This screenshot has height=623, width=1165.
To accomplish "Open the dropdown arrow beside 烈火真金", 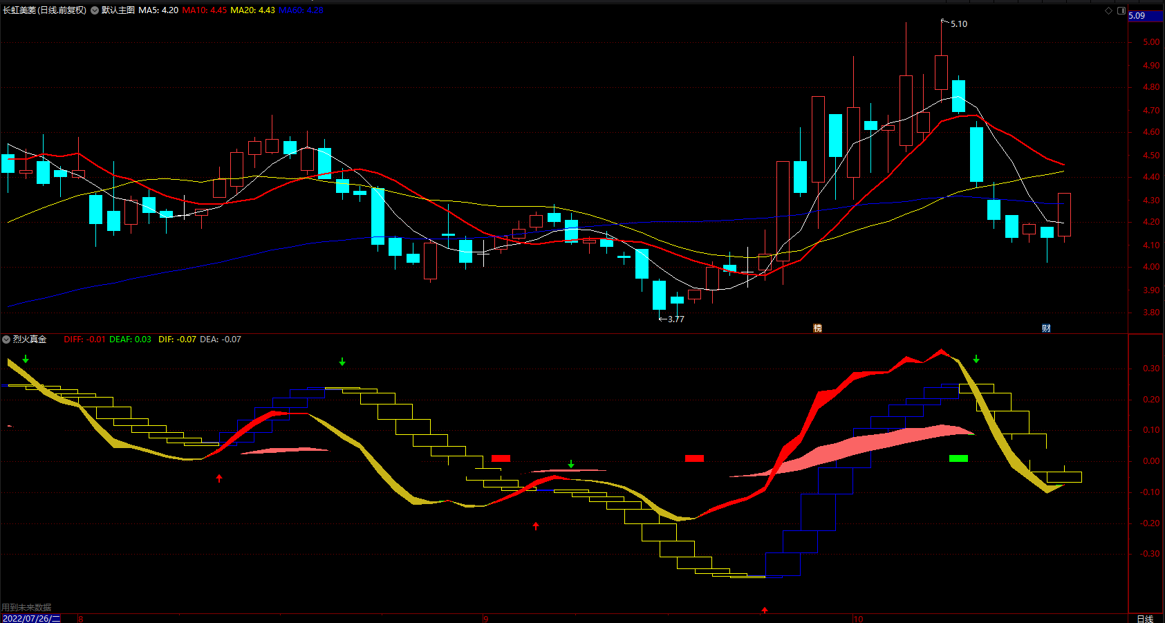I will point(6,340).
